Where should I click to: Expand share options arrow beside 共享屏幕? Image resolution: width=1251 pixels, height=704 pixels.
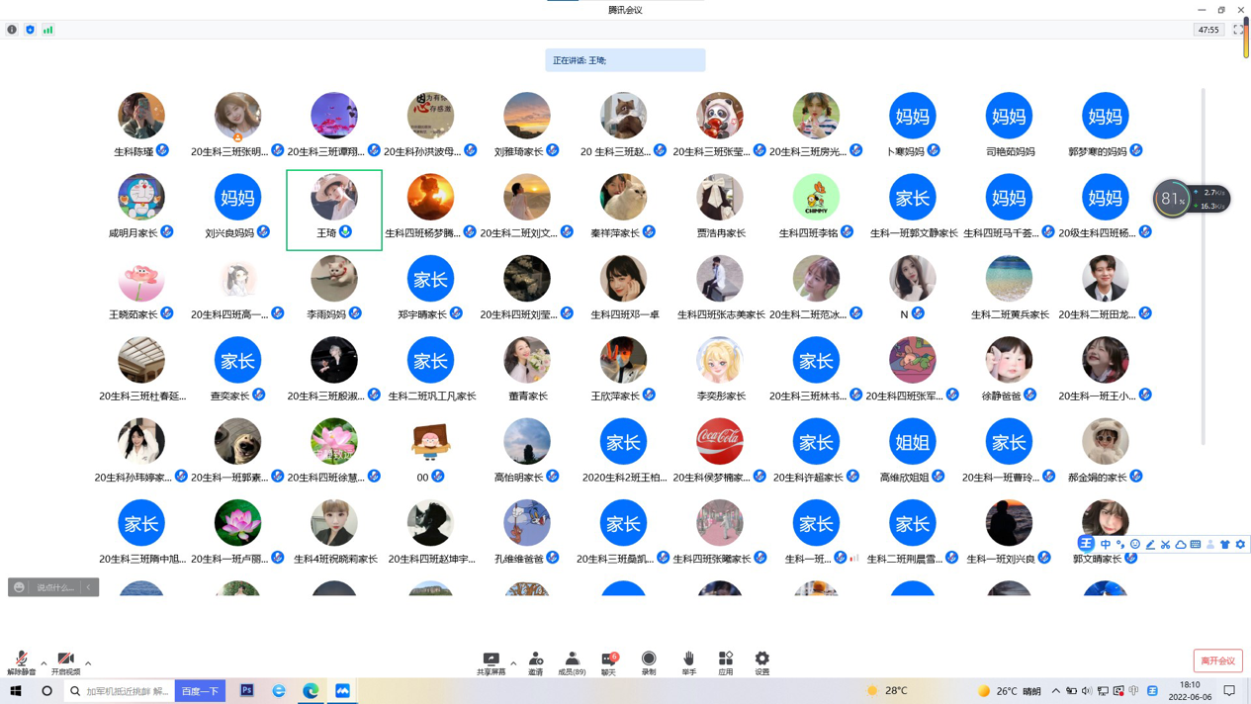click(x=513, y=663)
